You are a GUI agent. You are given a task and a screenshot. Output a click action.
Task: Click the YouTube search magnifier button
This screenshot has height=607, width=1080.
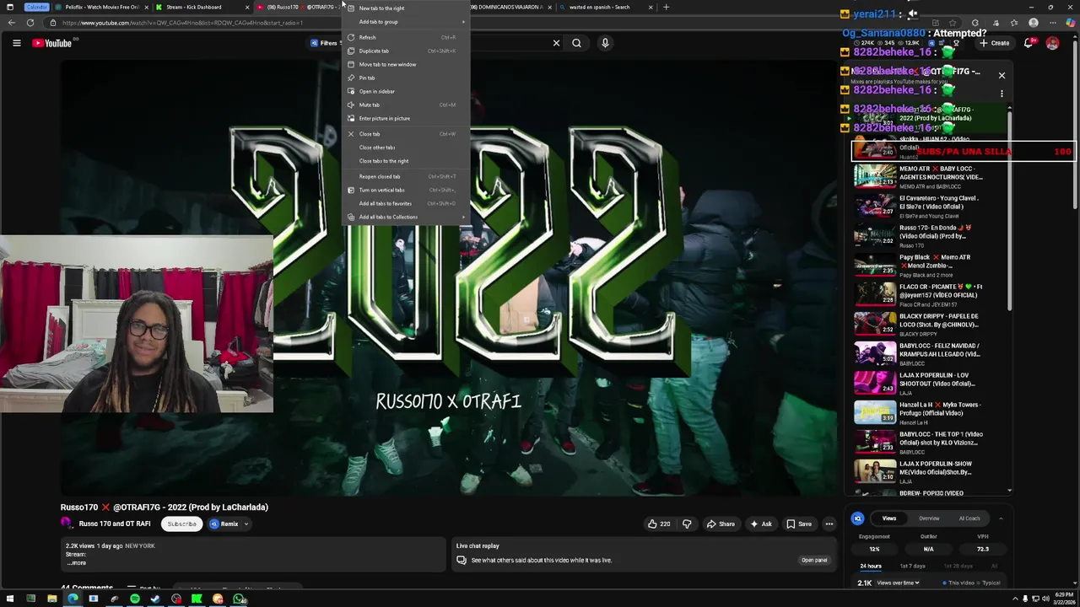pos(576,43)
